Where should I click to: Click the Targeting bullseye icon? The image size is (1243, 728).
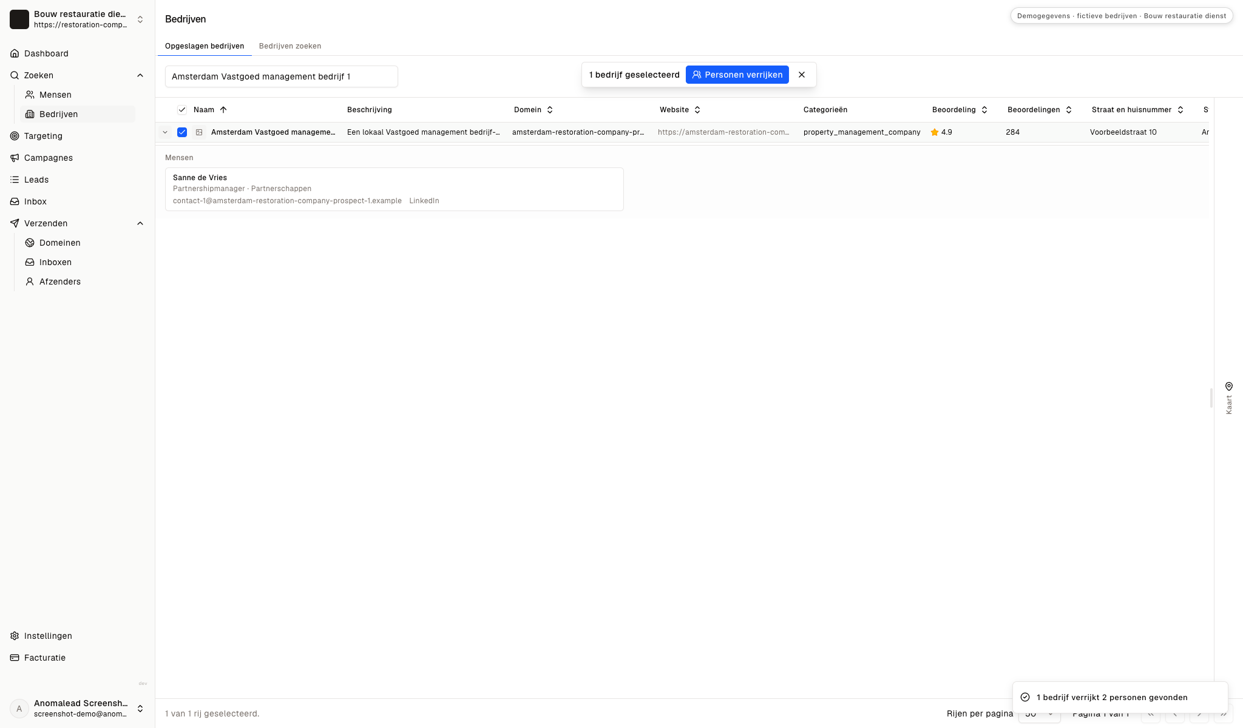pos(15,136)
